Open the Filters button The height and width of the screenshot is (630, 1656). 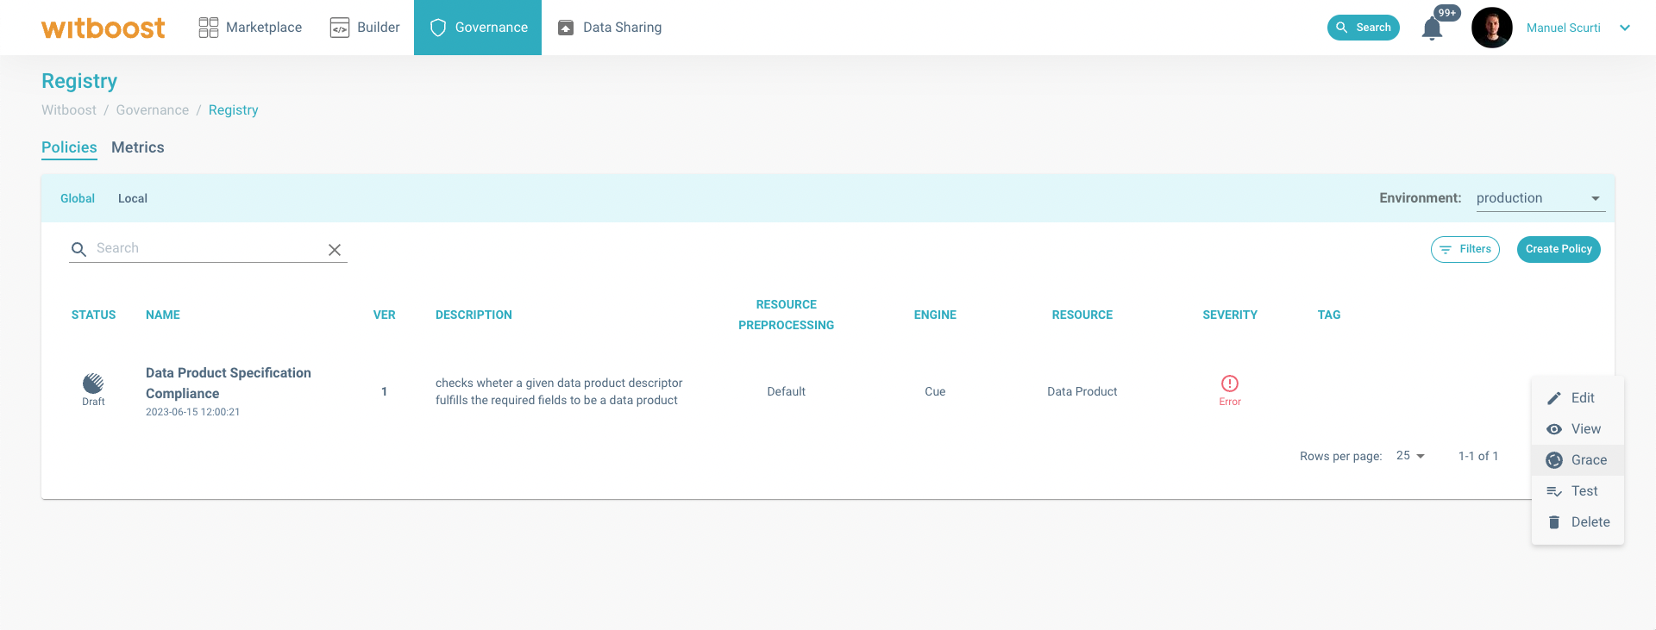coord(1465,249)
